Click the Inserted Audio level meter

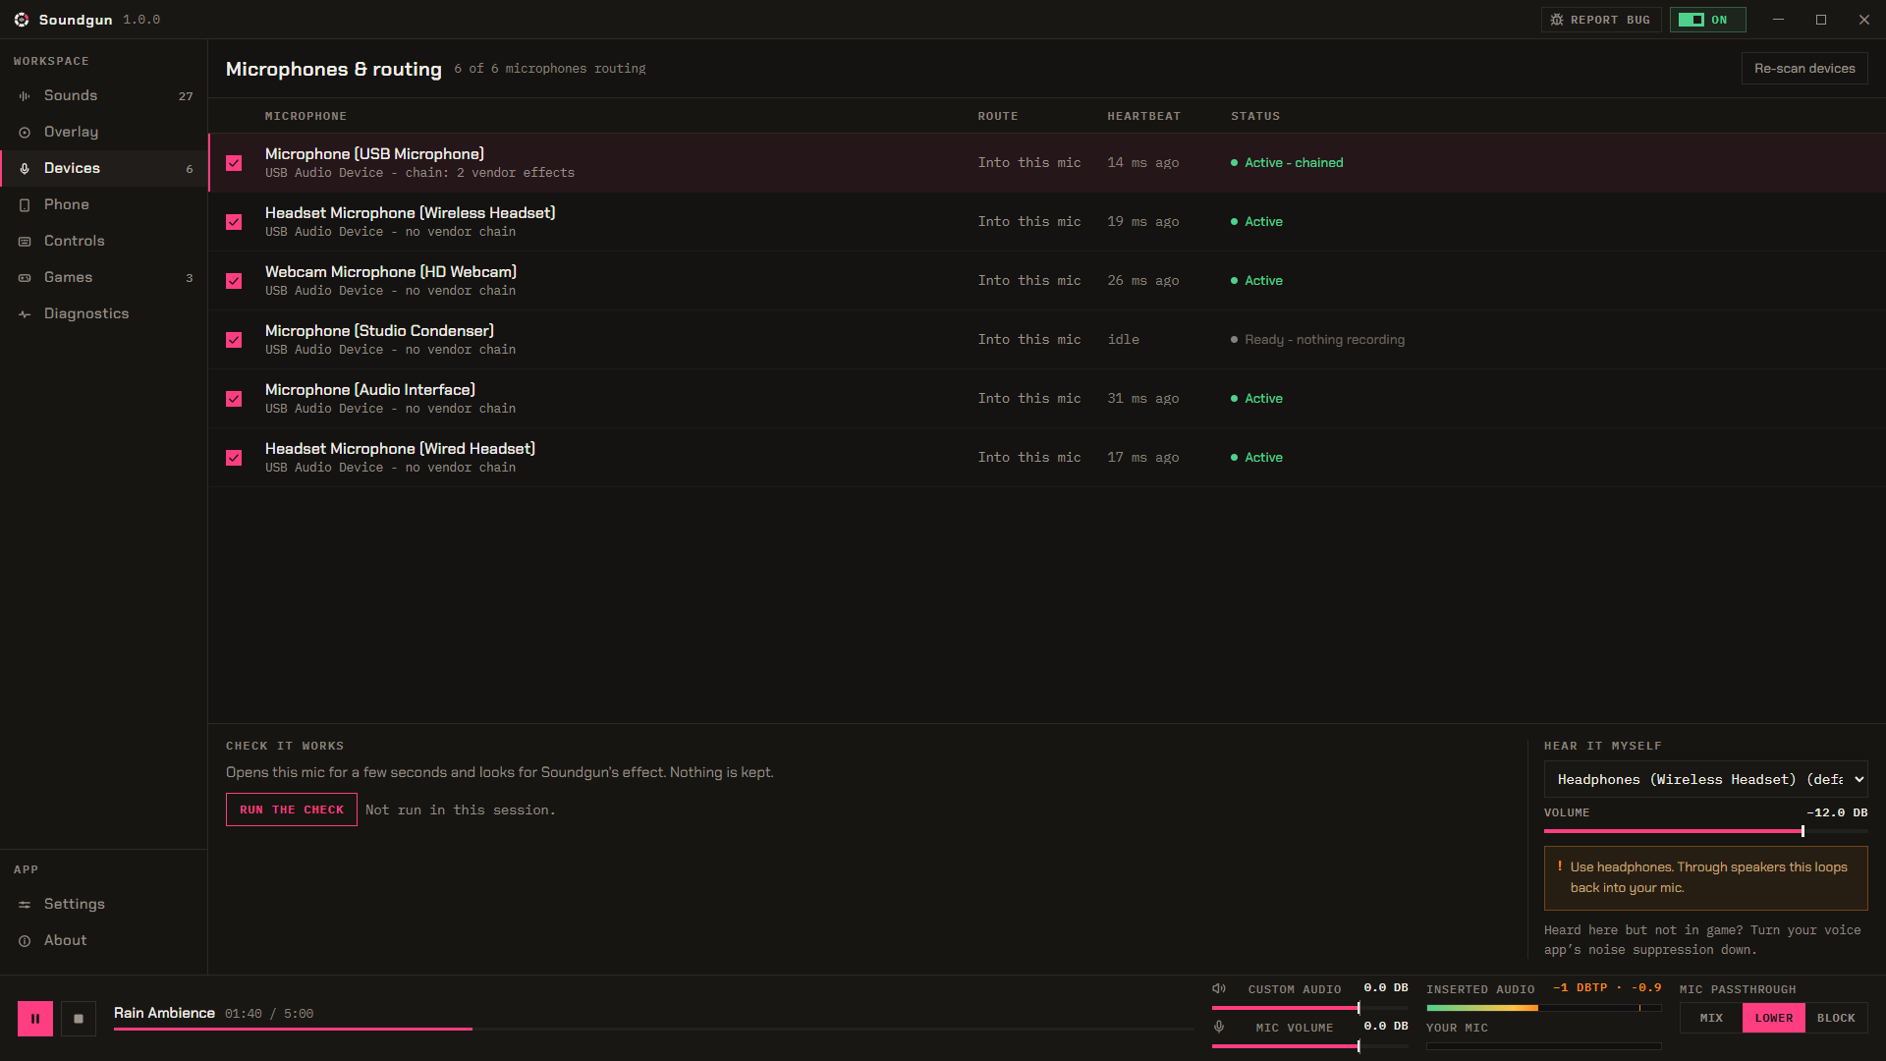pos(1544,1008)
